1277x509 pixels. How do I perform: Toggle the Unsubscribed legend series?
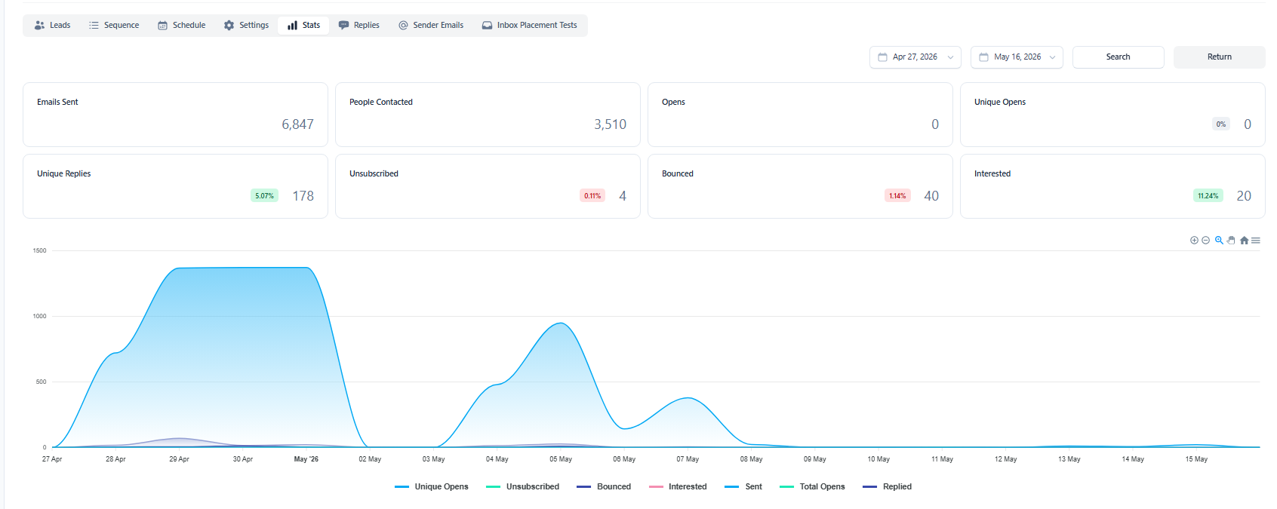(523, 487)
